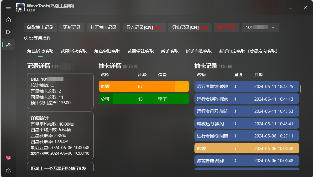Image resolution: width=313 pixels, height=177 pixels.
Task: Click 信息 column header in details
Action: click(x=162, y=75)
